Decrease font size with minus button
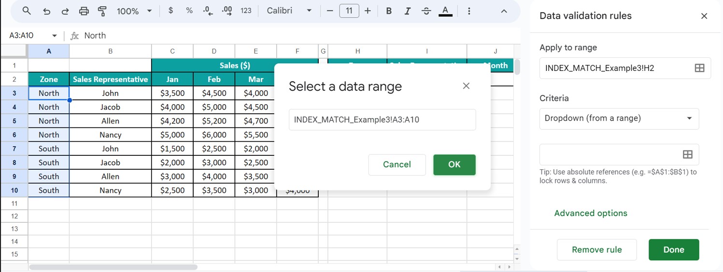The width and height of the screenshot is (723, 272). (x=330, y=11)
